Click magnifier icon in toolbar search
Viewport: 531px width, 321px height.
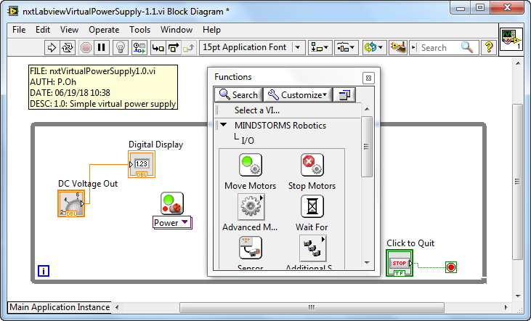pyautogui.click(x=467, y=48)
